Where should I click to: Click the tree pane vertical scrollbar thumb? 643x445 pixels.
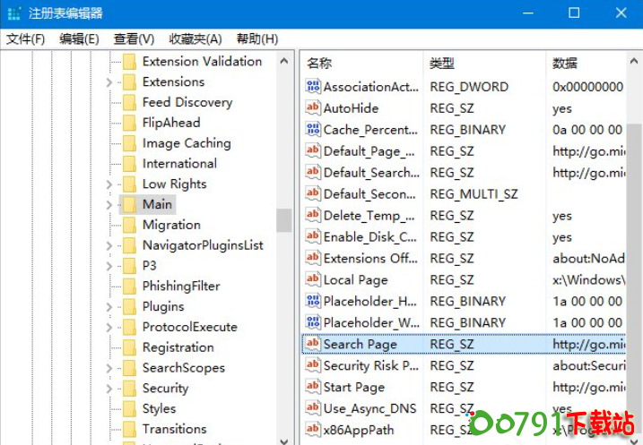283,219
